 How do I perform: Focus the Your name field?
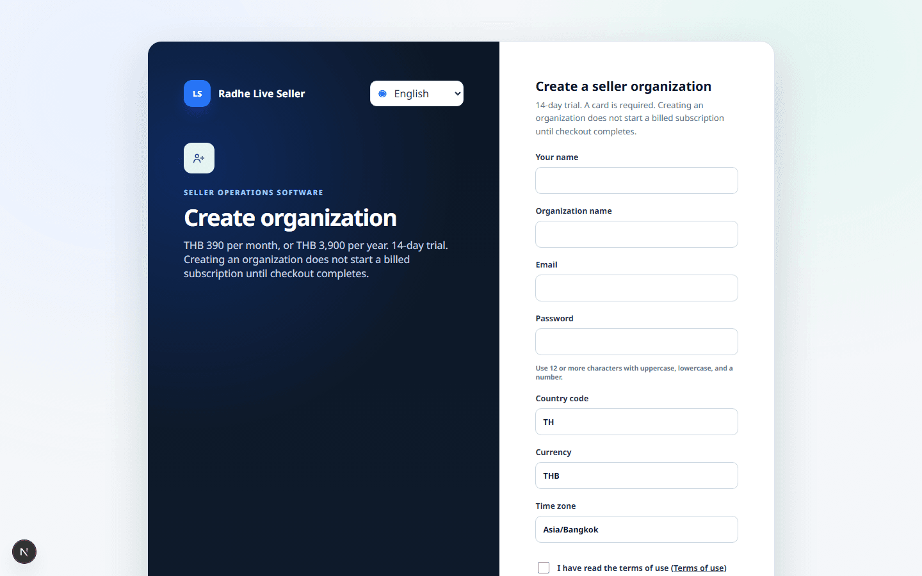[636, 180]
